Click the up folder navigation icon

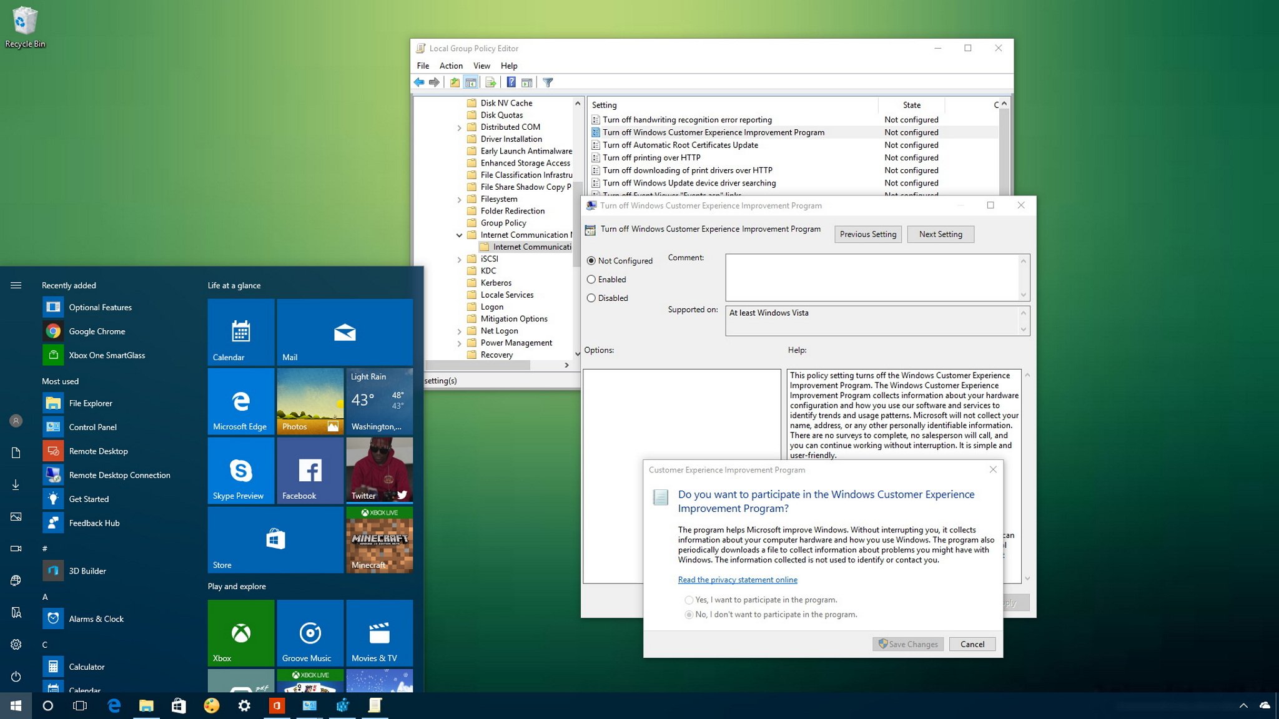[x=453, y=82]
